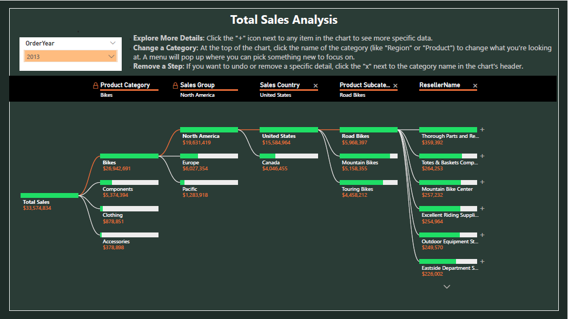Select the Europe group bar
The width and height of the screenshot is (568, 319).
[209, 156]
